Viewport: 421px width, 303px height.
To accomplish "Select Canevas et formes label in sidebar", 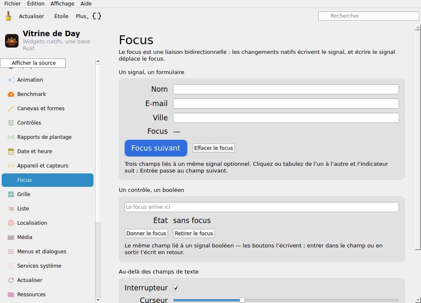I will [x=41, y=109].
